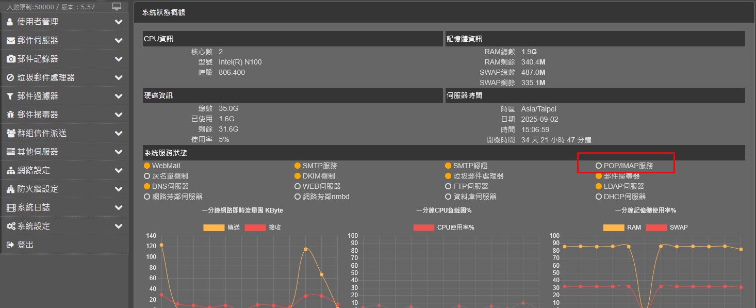Open the 網路設定 menu item
Screen dimensions: 756x308
[x=34, y=170]
